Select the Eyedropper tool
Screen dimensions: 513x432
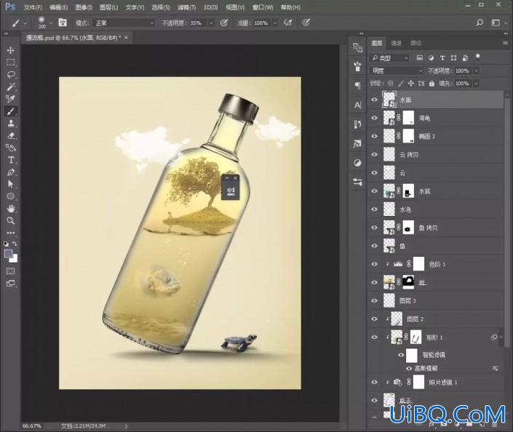tap(10, 99)
